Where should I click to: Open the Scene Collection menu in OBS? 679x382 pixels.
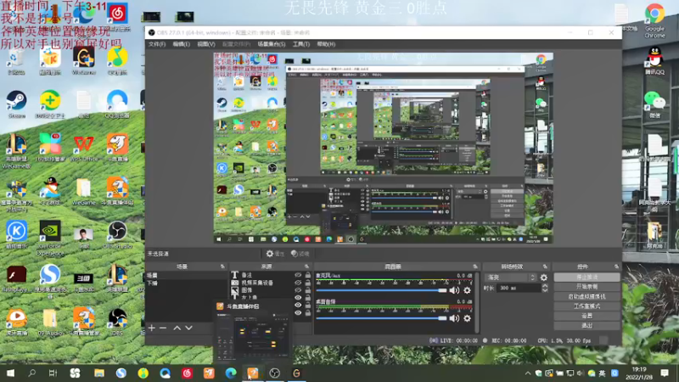(x=272, y=44)
